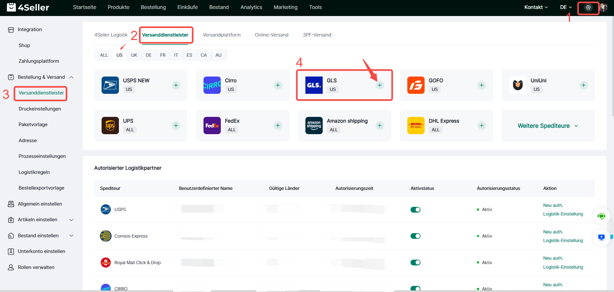The image size is (614, 292).
Task: Open the settings gear icon
Action: (x=588, y=7)
